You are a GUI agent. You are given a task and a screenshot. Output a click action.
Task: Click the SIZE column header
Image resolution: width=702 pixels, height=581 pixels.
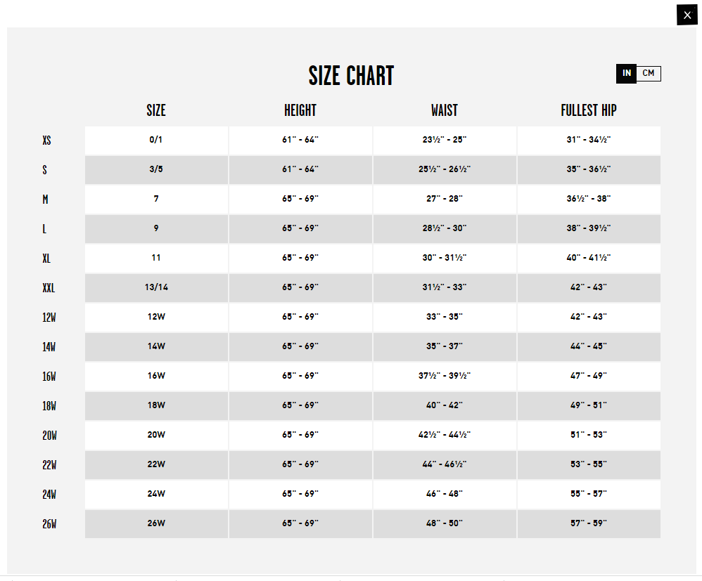pos(156,110)
